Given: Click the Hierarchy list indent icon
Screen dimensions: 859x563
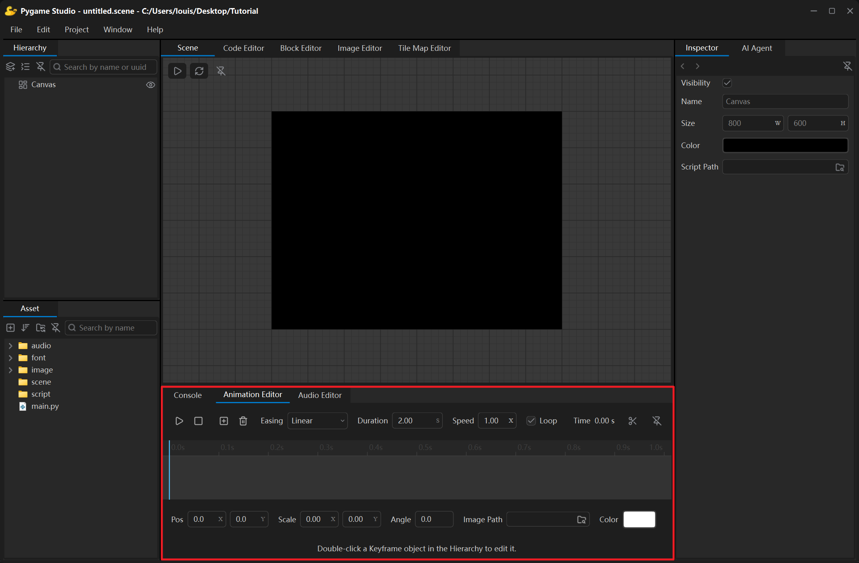Looking at the screenshot, I should pyautogui.click(x=25, y=67).
